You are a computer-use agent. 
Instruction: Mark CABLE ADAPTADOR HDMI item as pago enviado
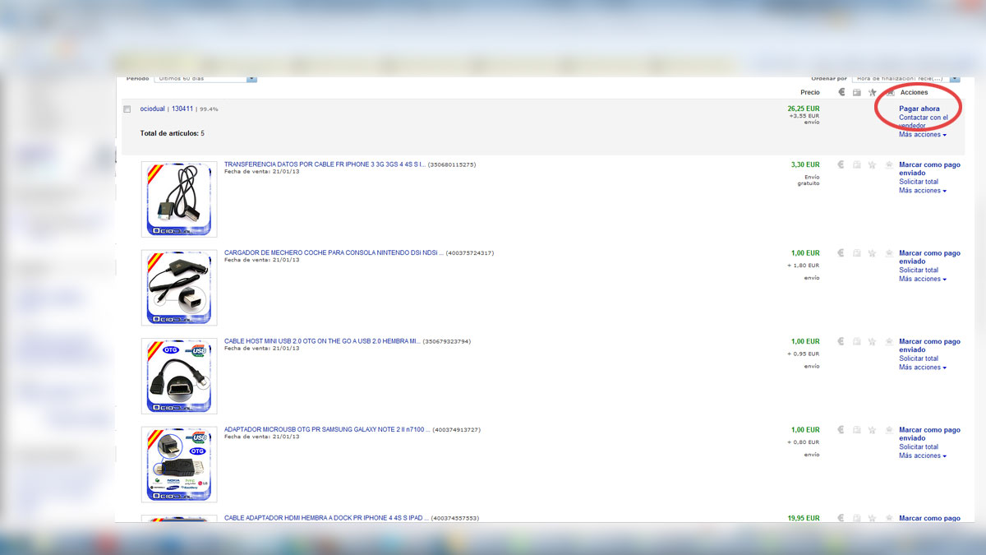pos(929,518)
